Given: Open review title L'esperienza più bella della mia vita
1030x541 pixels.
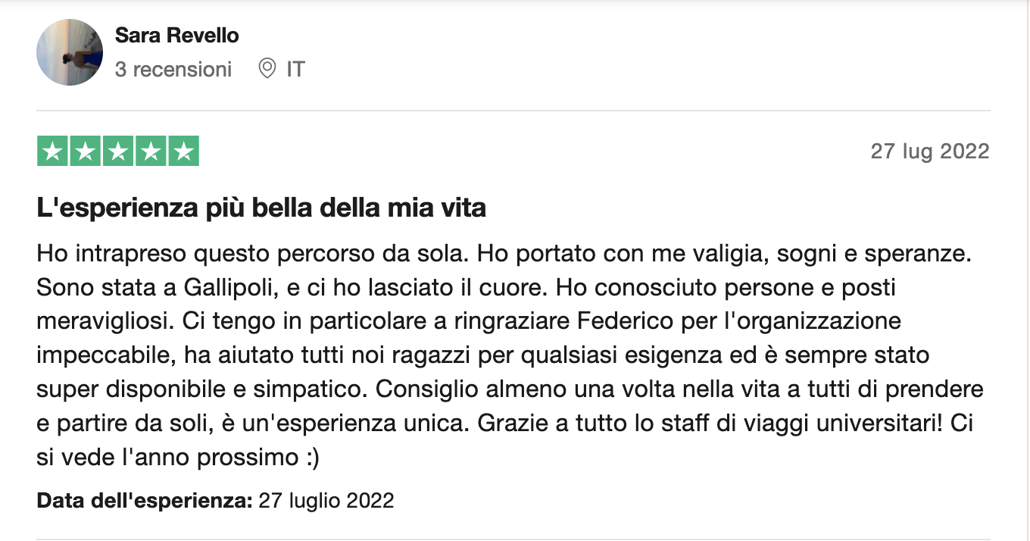Looking at the screenshot, I should [x=261, y=208].
